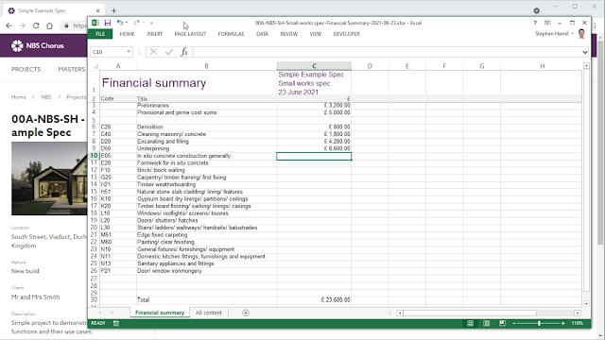605x340 pixels.
Task: Open the REVIEW ribbon tab
Action: (288, 34)
